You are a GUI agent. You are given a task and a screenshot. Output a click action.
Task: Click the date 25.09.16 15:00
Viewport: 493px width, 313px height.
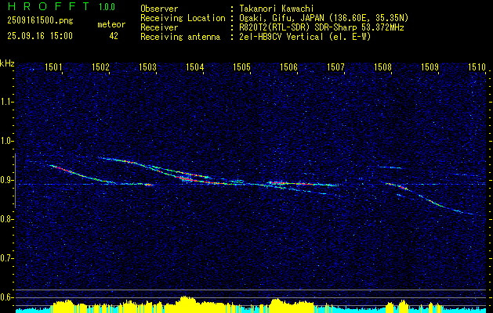(x=40, y=36)
